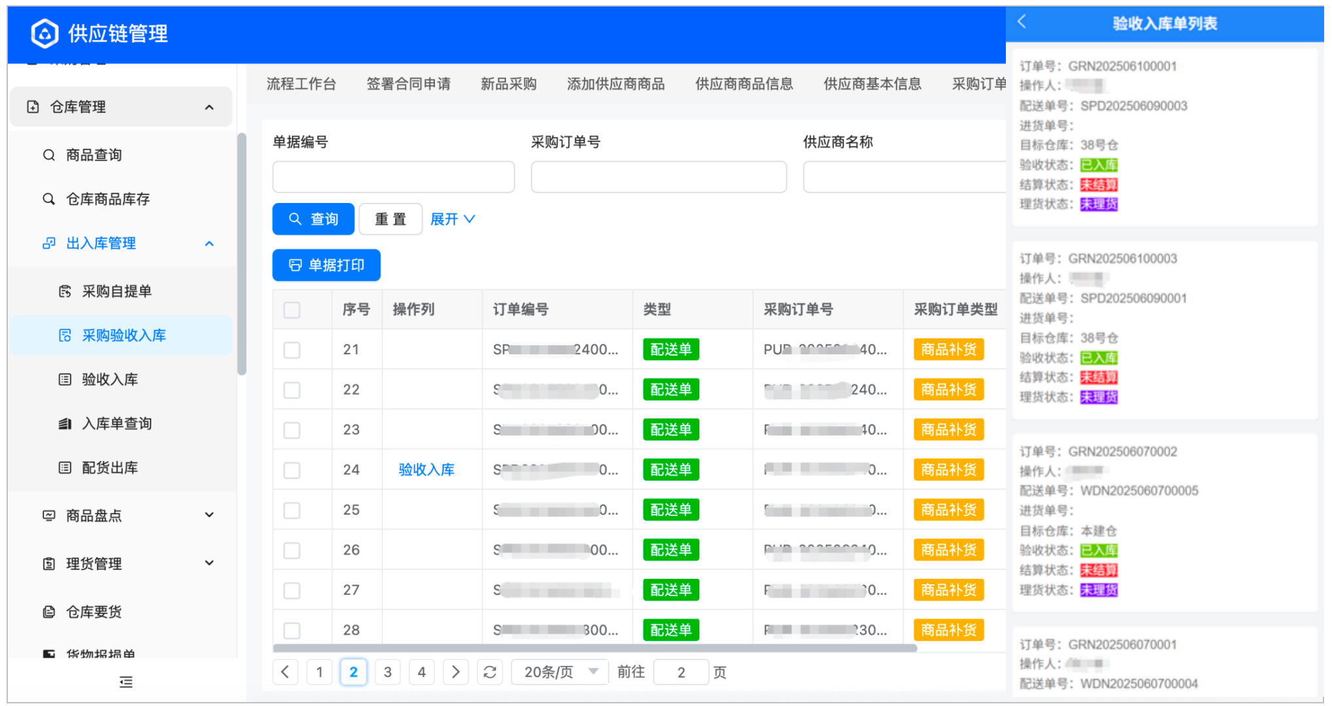Click the 供应商名称 input field

[x=904, y=177]
